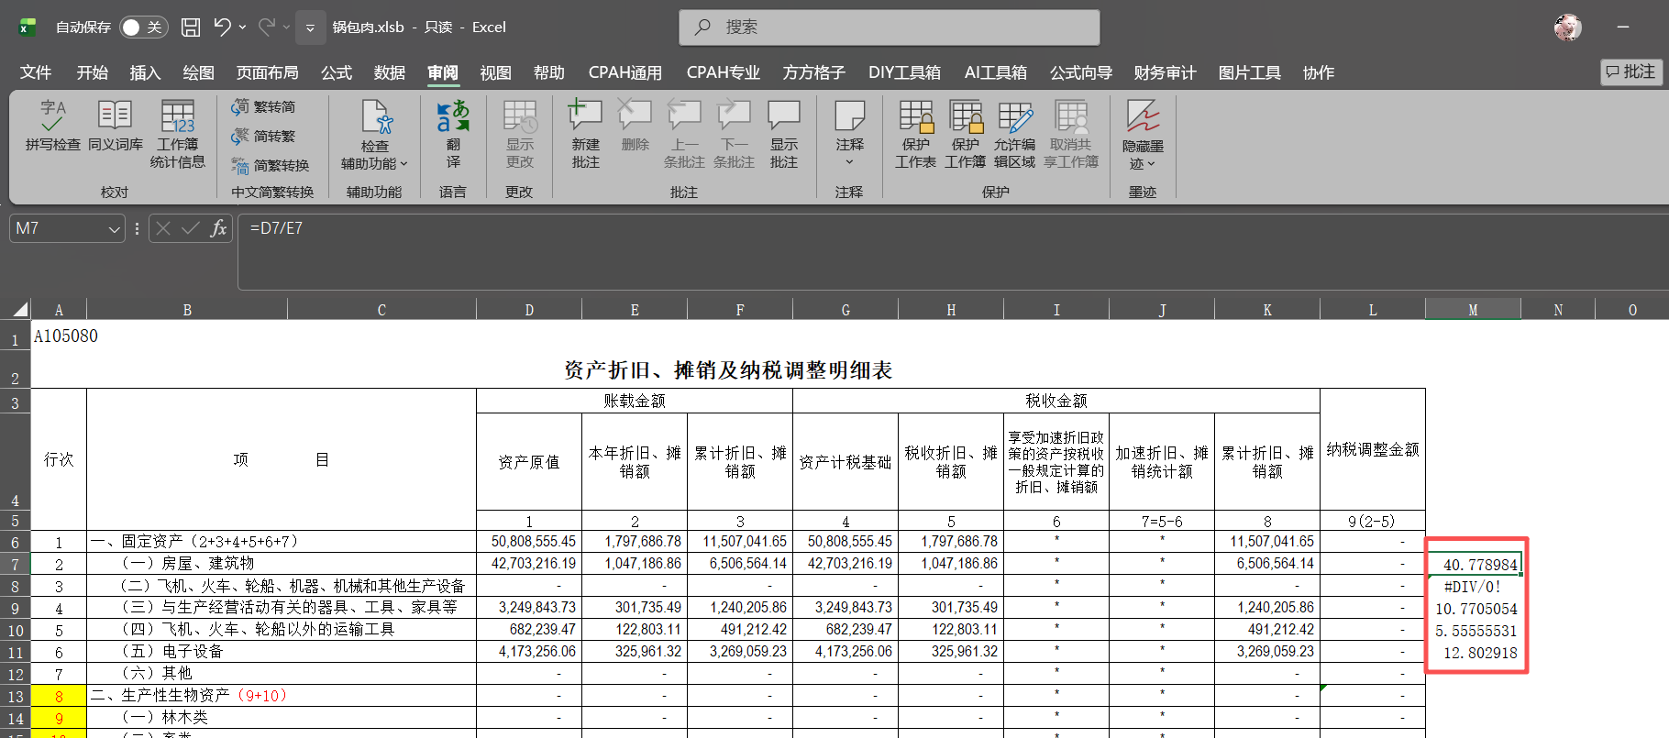Select row 7 header
This screenshot has height=738, width=1669.
16,564
